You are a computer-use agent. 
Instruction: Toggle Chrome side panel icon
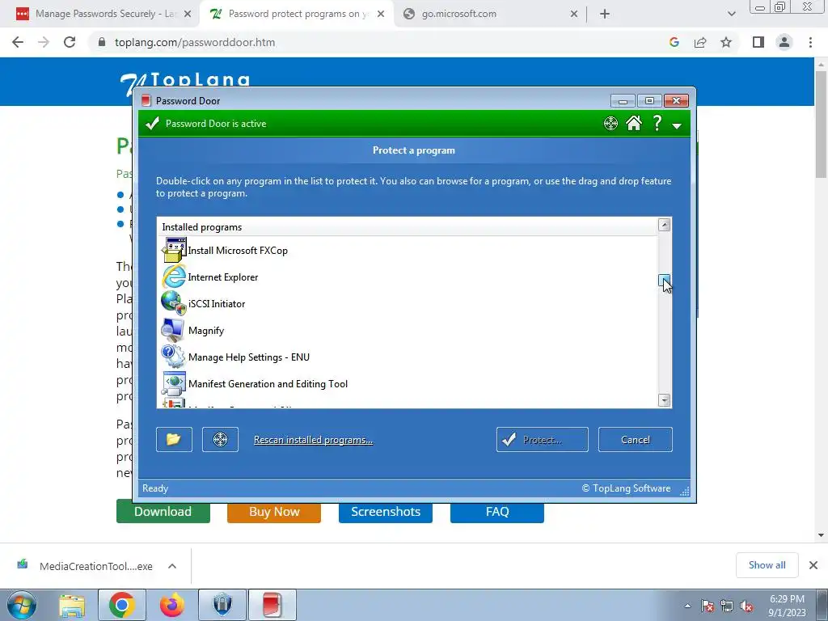tap(758, 42)
